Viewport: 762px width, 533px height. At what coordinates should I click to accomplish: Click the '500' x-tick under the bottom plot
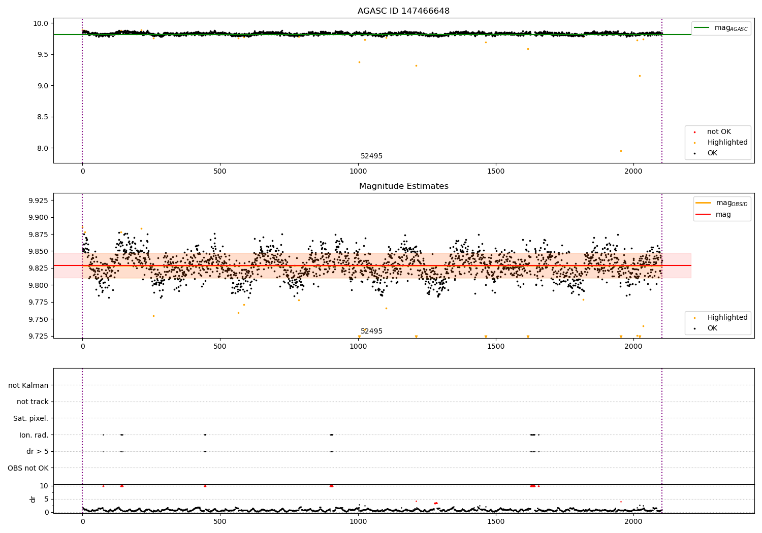220,522
